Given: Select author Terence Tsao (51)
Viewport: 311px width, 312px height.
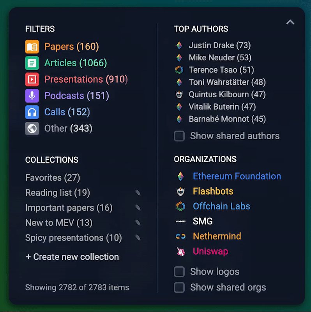Looking at the screenshot, I should 221,70.
